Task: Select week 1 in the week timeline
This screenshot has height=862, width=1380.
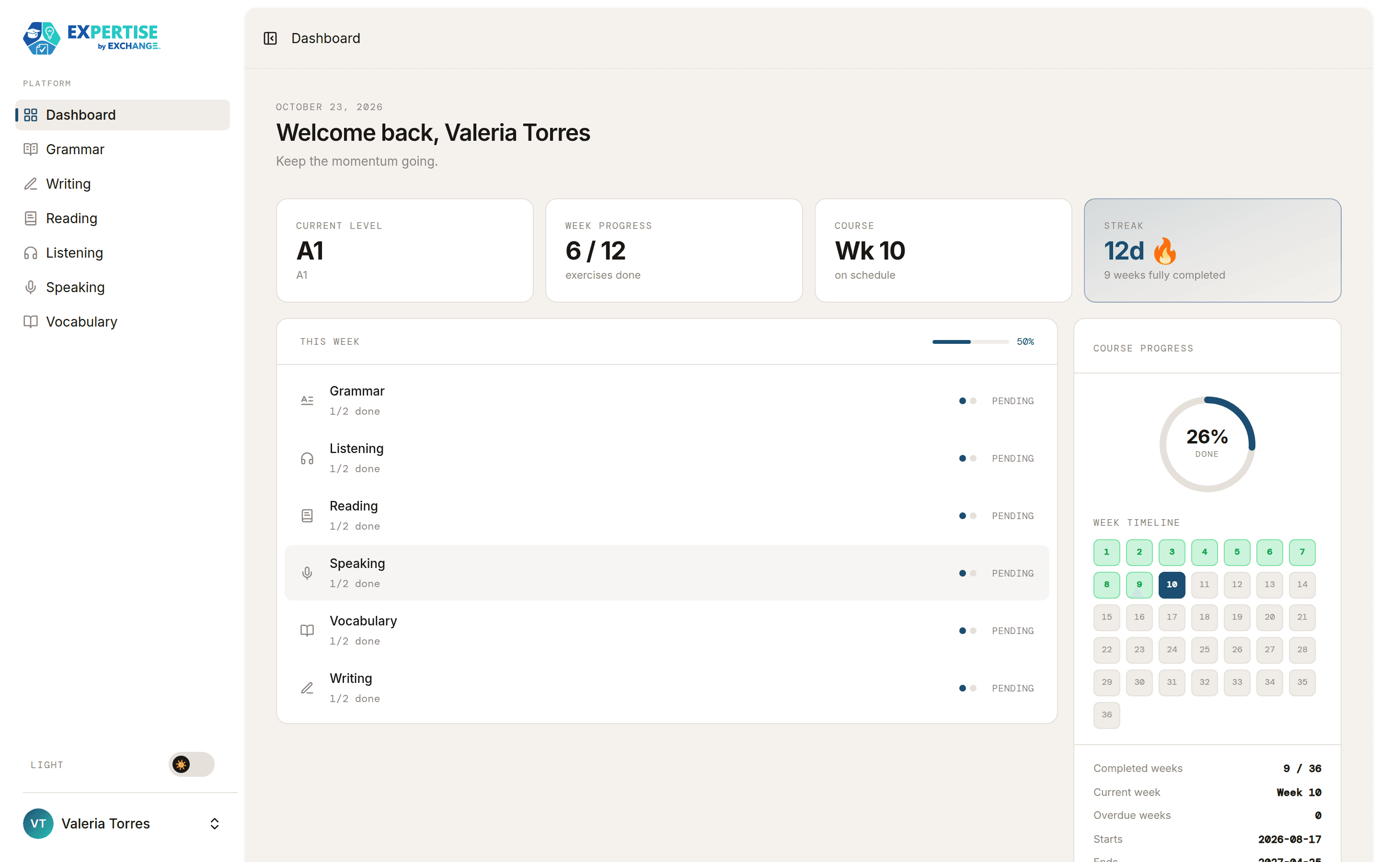Action: coord(1107,552)
